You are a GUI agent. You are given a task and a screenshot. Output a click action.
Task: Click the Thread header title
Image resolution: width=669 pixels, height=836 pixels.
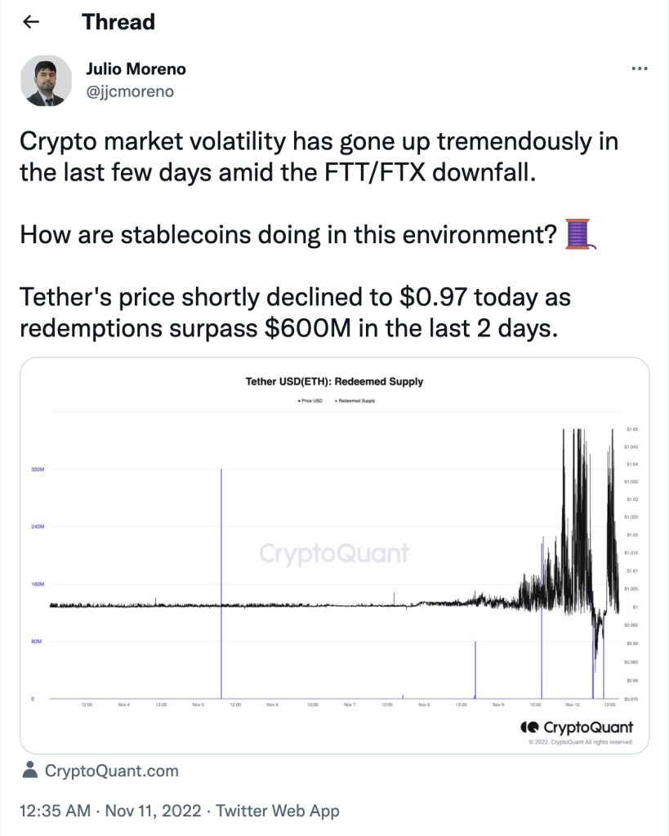pyautogui.click(x=118, y=22)
